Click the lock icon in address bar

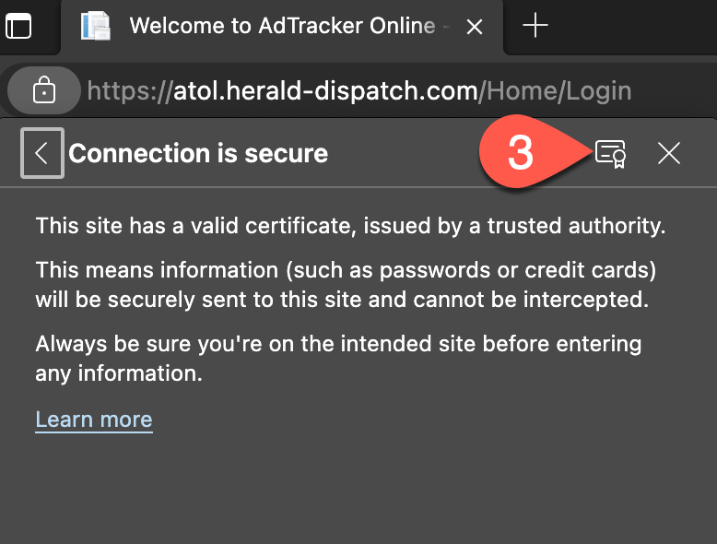coord(43,90)
